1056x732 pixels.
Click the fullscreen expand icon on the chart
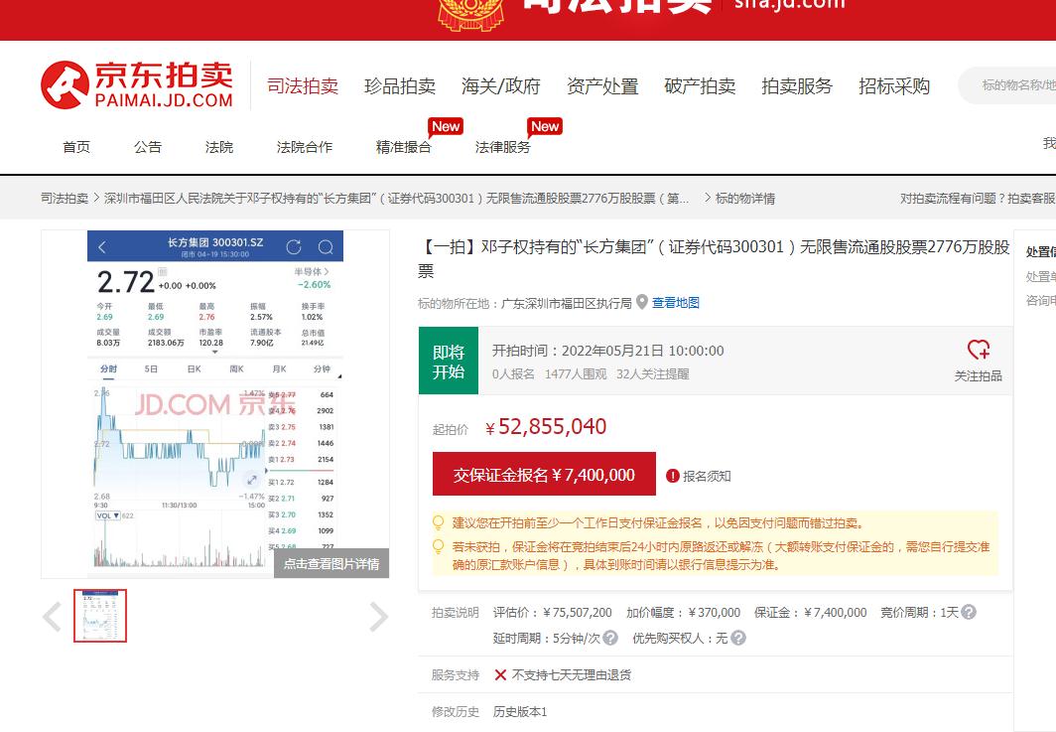click(x=251, y=478)
